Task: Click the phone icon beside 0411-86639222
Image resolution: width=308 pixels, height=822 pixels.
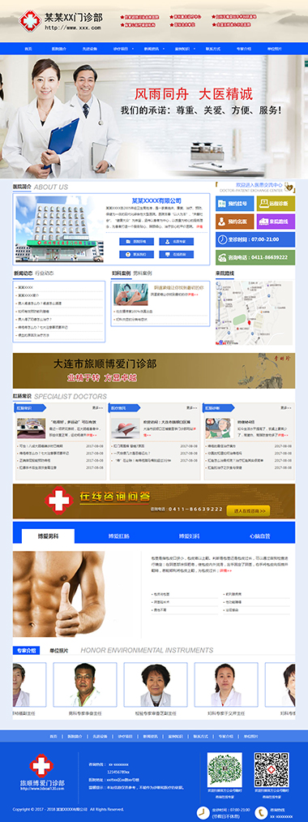Action: (x=222, y=257)
